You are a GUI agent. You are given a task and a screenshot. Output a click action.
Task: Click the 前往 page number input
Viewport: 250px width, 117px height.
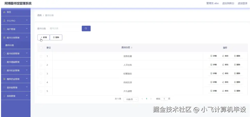coord(164,99)
